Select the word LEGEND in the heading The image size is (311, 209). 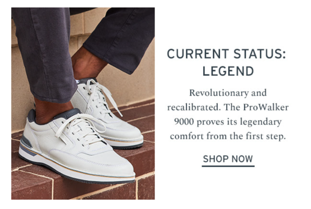click(228, 71)
